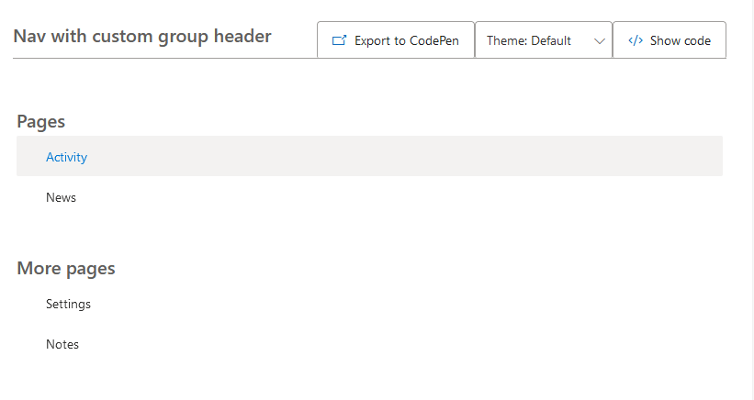Viewport: 754px width, 400px height.
Task: Open the Notes nav link
Action: (369, 344)
